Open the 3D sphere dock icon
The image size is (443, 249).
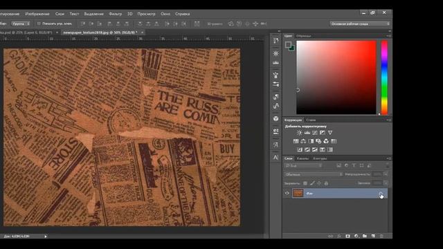275,118
